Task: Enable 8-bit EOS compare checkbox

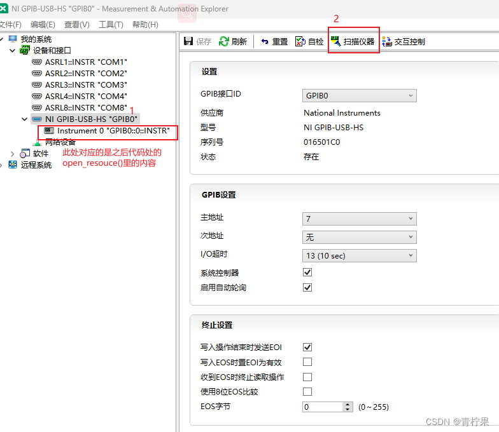Action: coord(307,391)
